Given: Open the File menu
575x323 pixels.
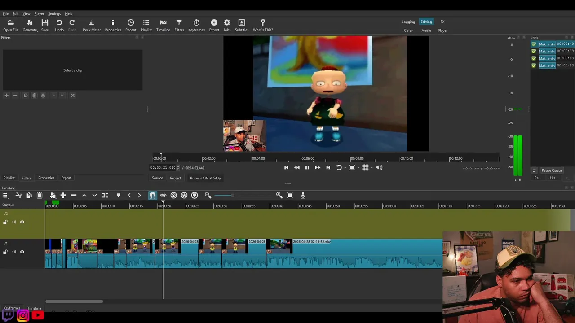Looking at the screenshot, I should point(5,13).
